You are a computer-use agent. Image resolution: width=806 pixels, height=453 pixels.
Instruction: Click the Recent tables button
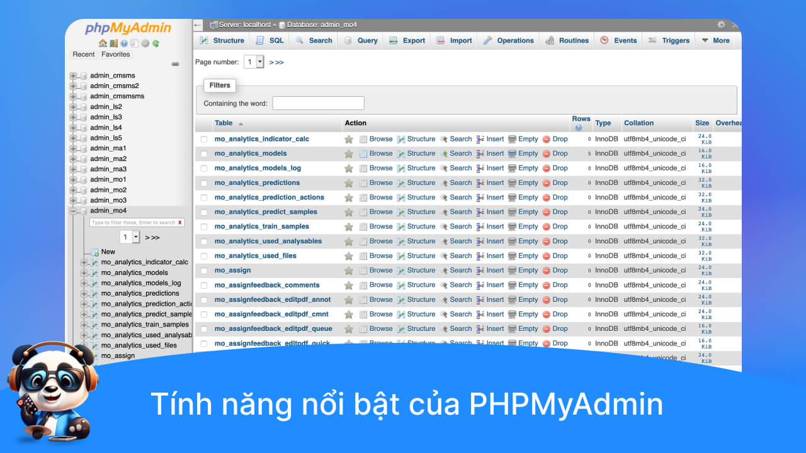pyautogui.click(x=83, y=55)
